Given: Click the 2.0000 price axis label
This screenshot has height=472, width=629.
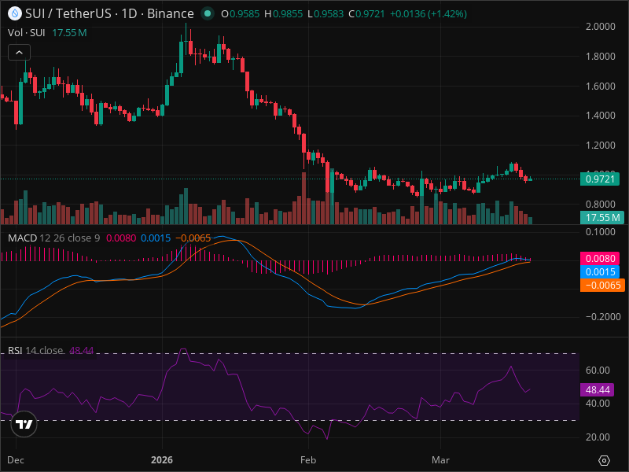Looking at the screenshot, I should 600,27.
